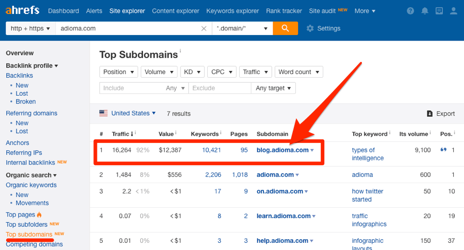Open the user account icon
The height and width of the screenshot is (250, 464).
pyautogui.click(x=453, y=11)
